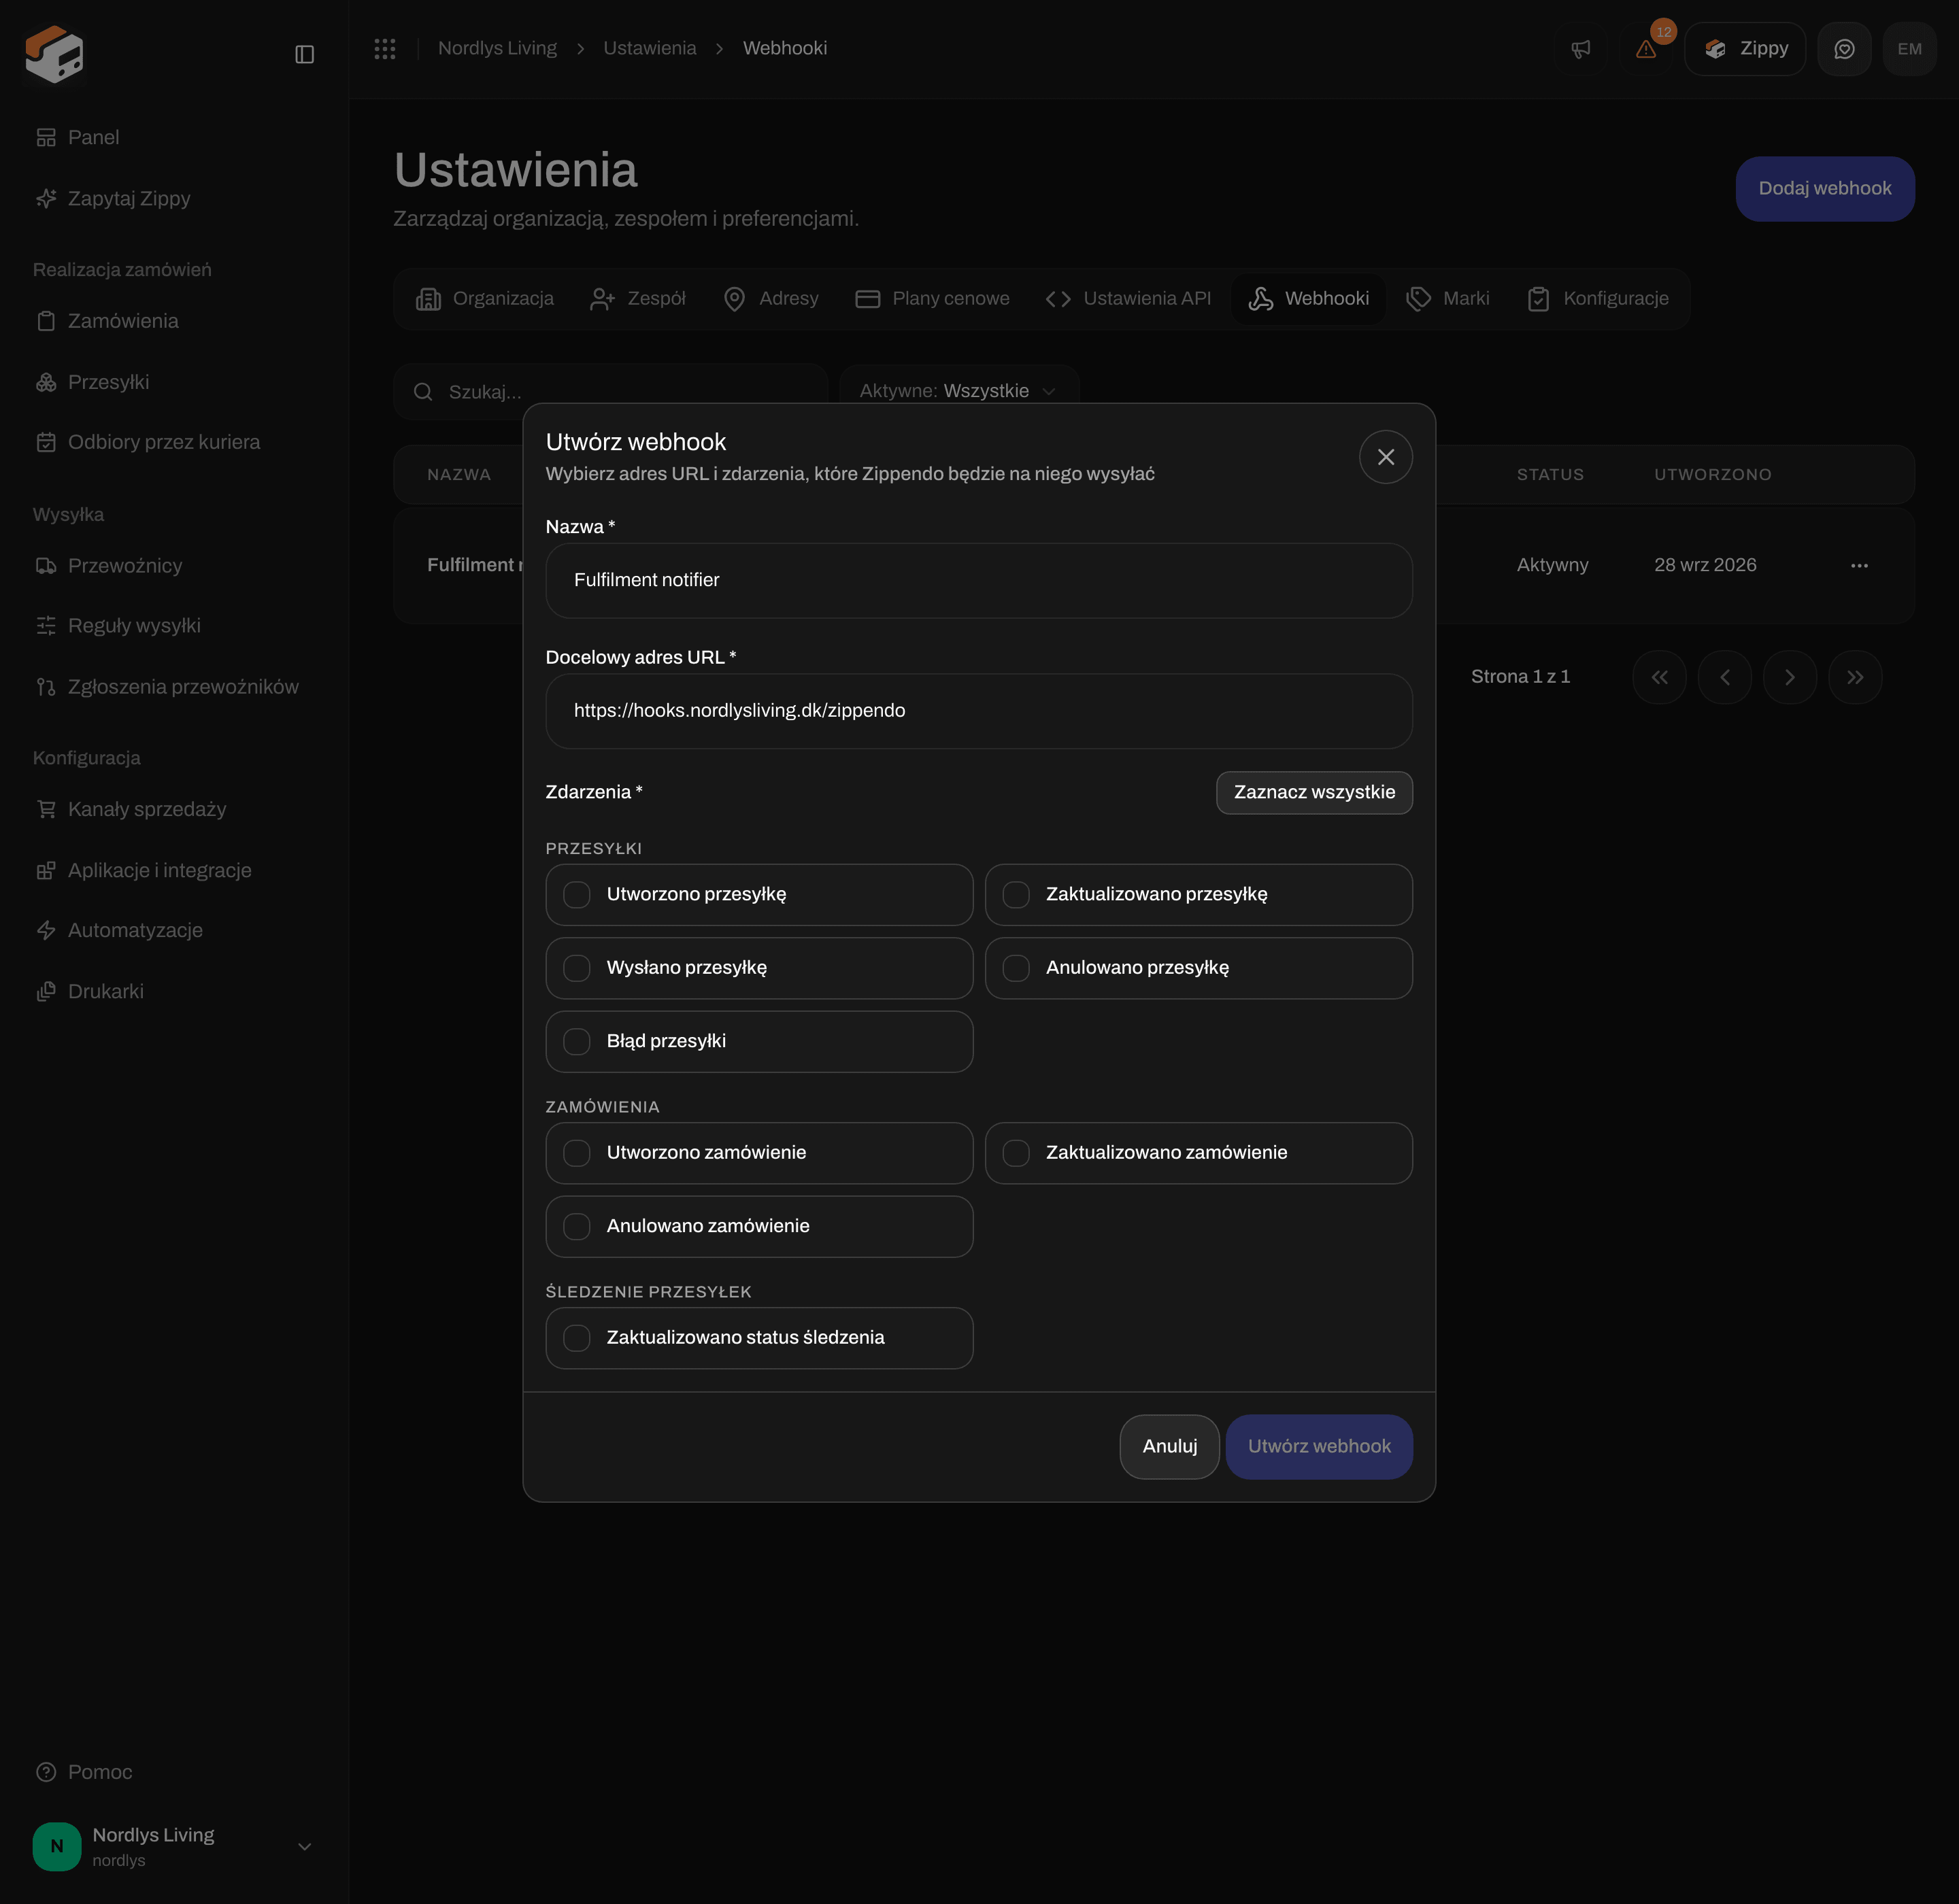Click the Utwórz webhook submit button

pyautogui.click(x=1320, y=1447)
